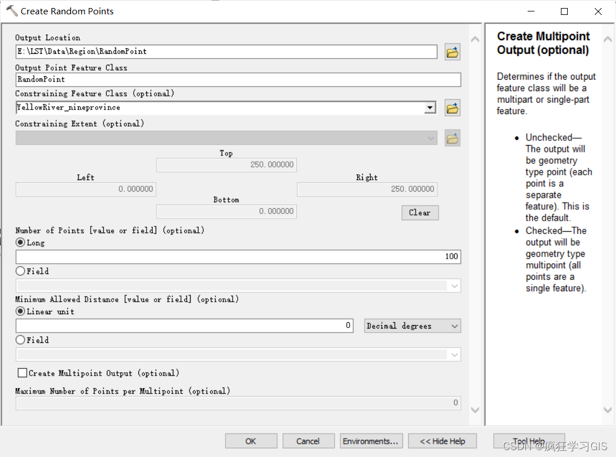Click the Top extent value field
This screenshot has height=457, width=616.
226,165
